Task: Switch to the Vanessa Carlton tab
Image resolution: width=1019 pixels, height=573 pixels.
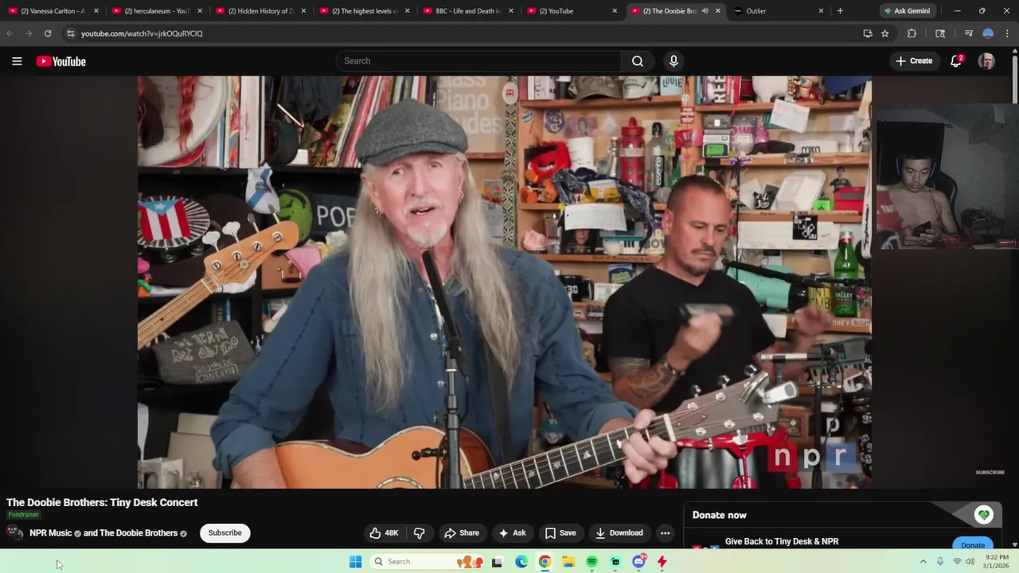Action: click(x=53, y=11)
